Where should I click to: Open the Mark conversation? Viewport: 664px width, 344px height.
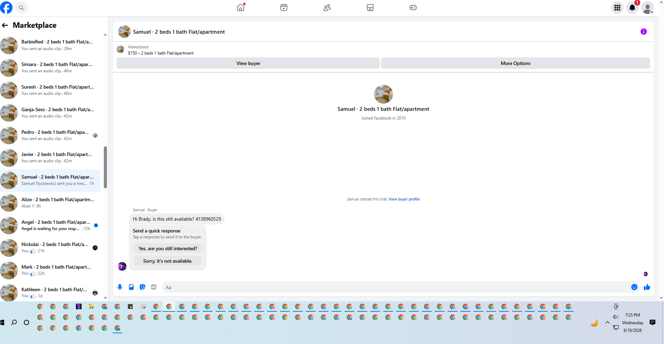tap(50, 270)
